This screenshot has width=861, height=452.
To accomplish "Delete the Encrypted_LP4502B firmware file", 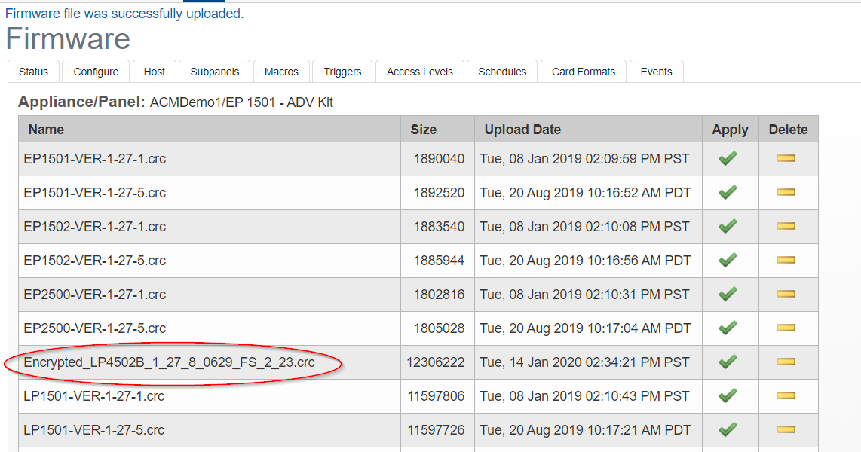I will (x=786, y=362).
